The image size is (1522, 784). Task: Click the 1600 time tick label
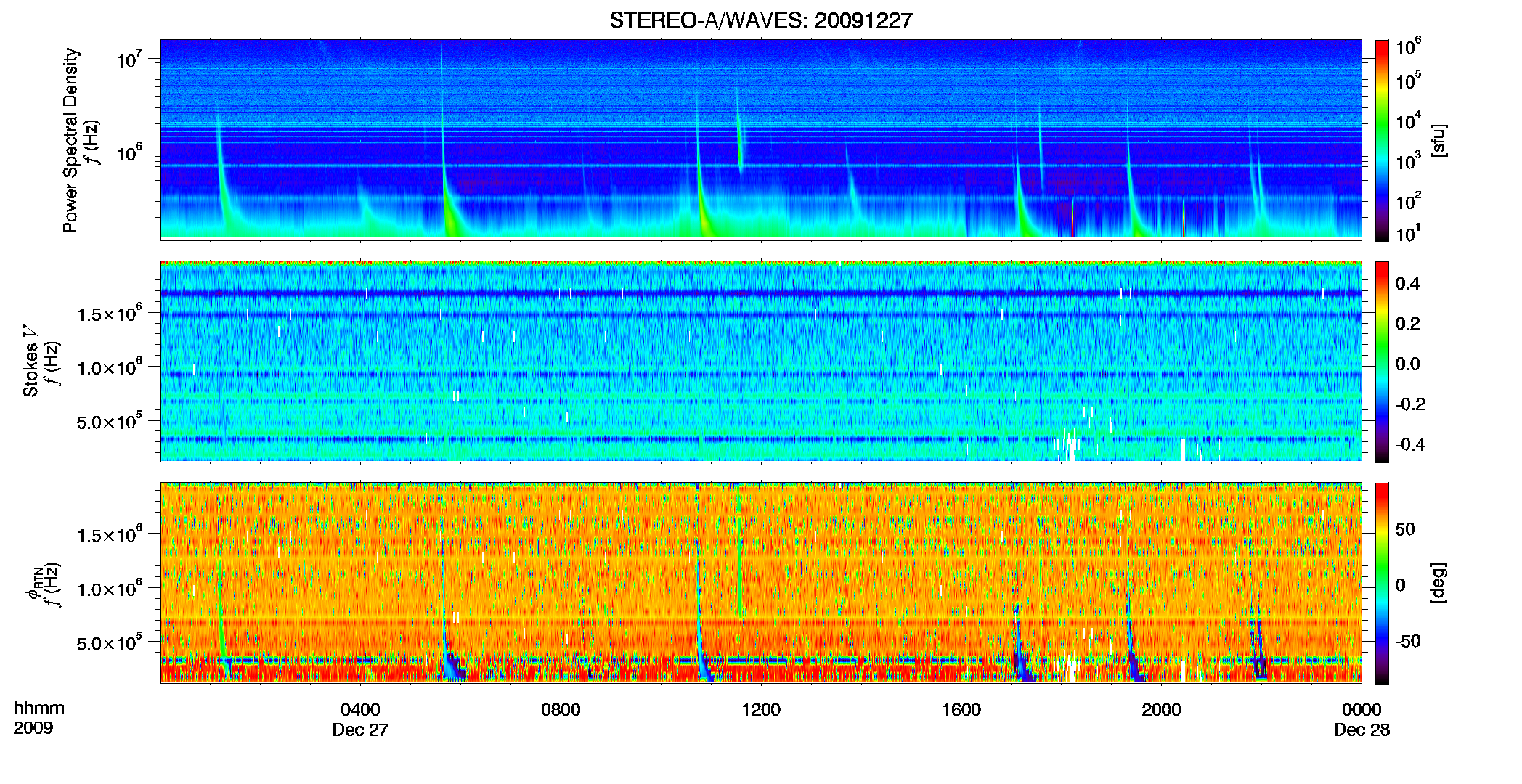click(x=961, y=710)
